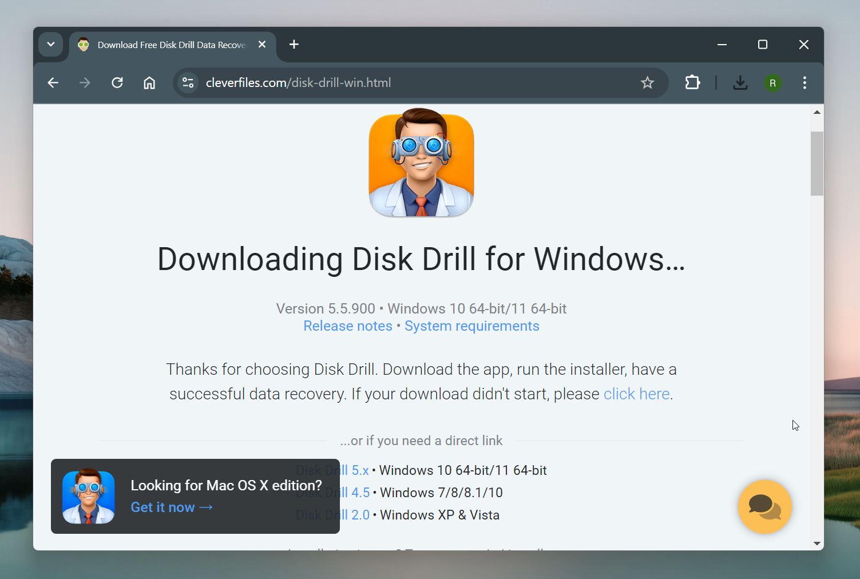Click the 'click here' download link
The height and width of the screenshot is (579, 860).
click(636, 394)
